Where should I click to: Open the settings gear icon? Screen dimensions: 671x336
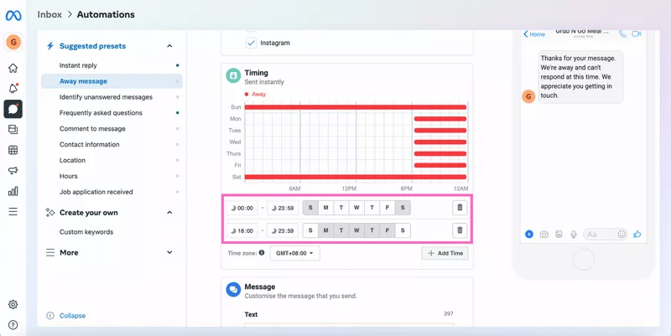coord(13,304)
